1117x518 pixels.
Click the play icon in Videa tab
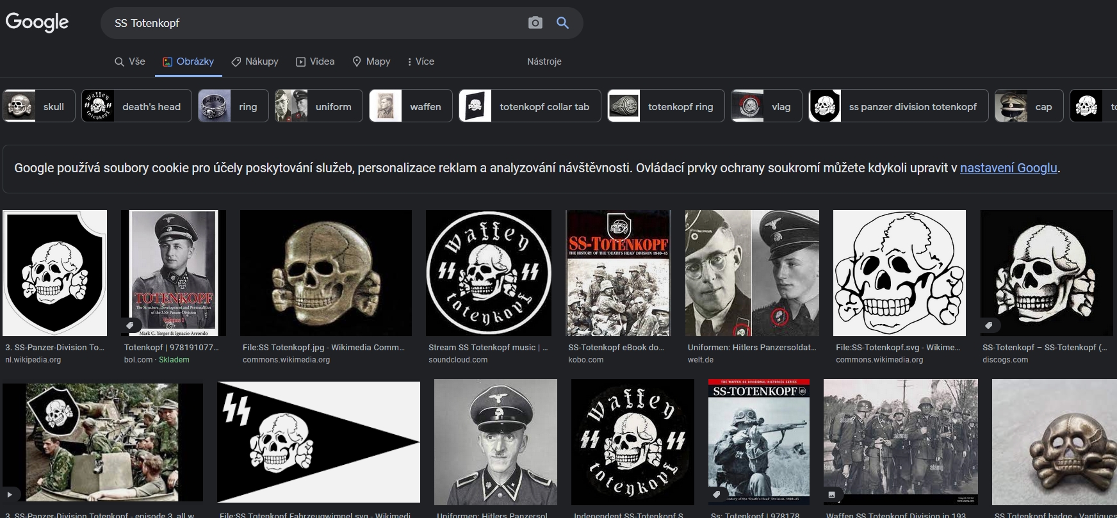click(300, 61)
